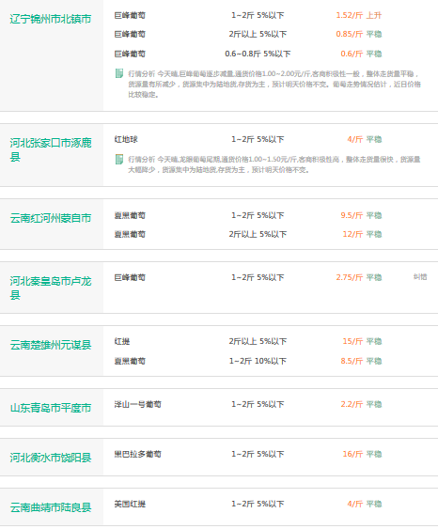Click the 行情分析 text for 涿鹿县 红地球
Screen dimensions: 438x529
click(141, 159)
